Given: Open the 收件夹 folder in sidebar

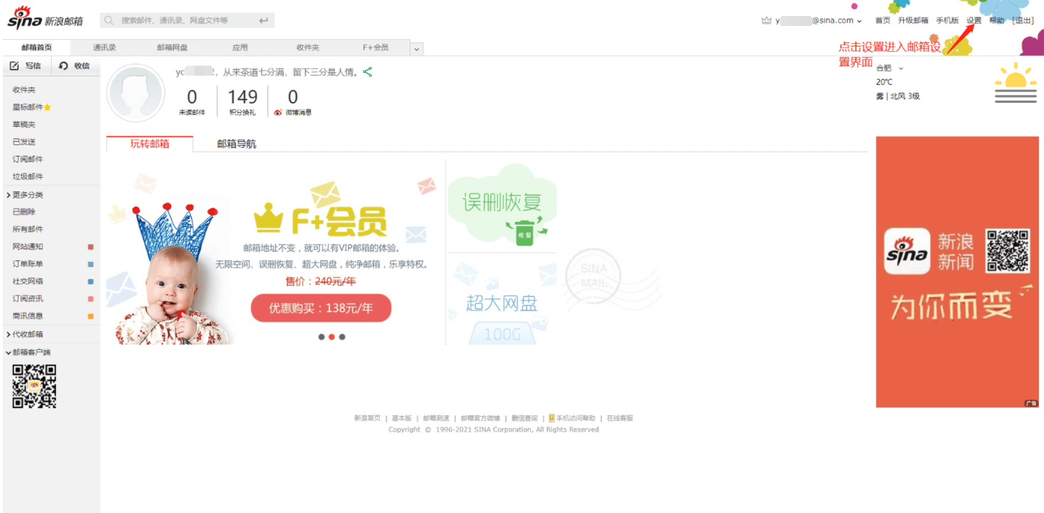Looking at the screenshot, I should point(24,90).
